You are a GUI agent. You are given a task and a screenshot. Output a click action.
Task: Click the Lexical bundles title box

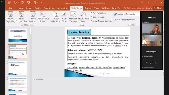coord(79,32)
